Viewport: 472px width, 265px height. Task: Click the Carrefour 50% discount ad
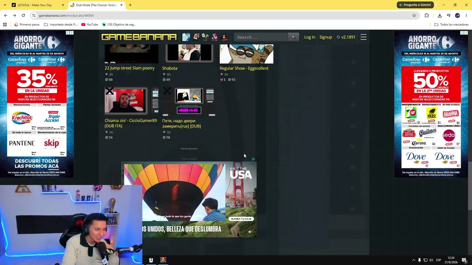(431, 104)
